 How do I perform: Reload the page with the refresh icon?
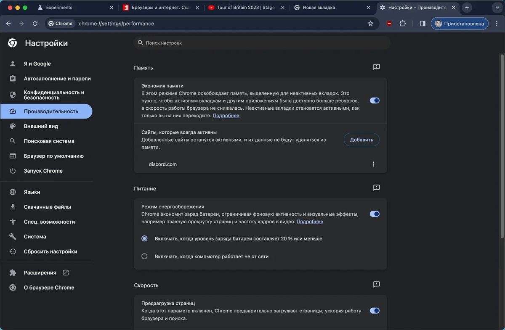tap(35, 24)
